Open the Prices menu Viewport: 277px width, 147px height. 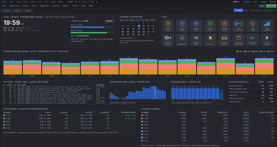click(x=34, y=6)
